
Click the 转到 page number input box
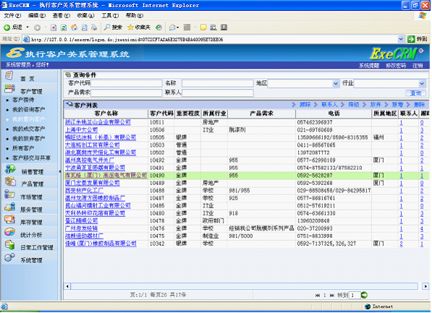(355, 296)
